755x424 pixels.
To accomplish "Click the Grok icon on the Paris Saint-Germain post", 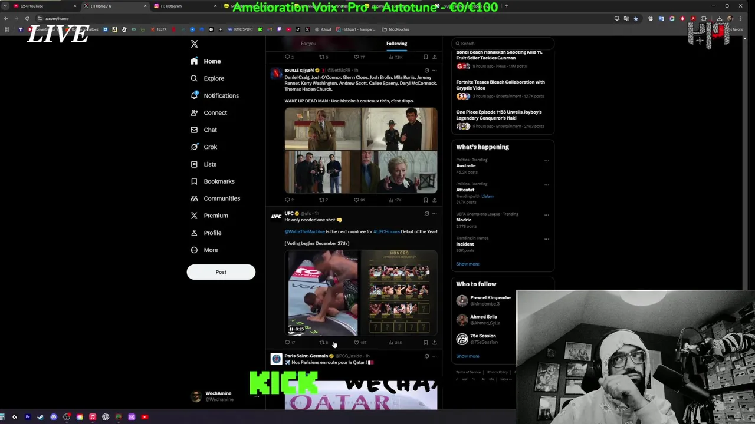I will (426, 356).
